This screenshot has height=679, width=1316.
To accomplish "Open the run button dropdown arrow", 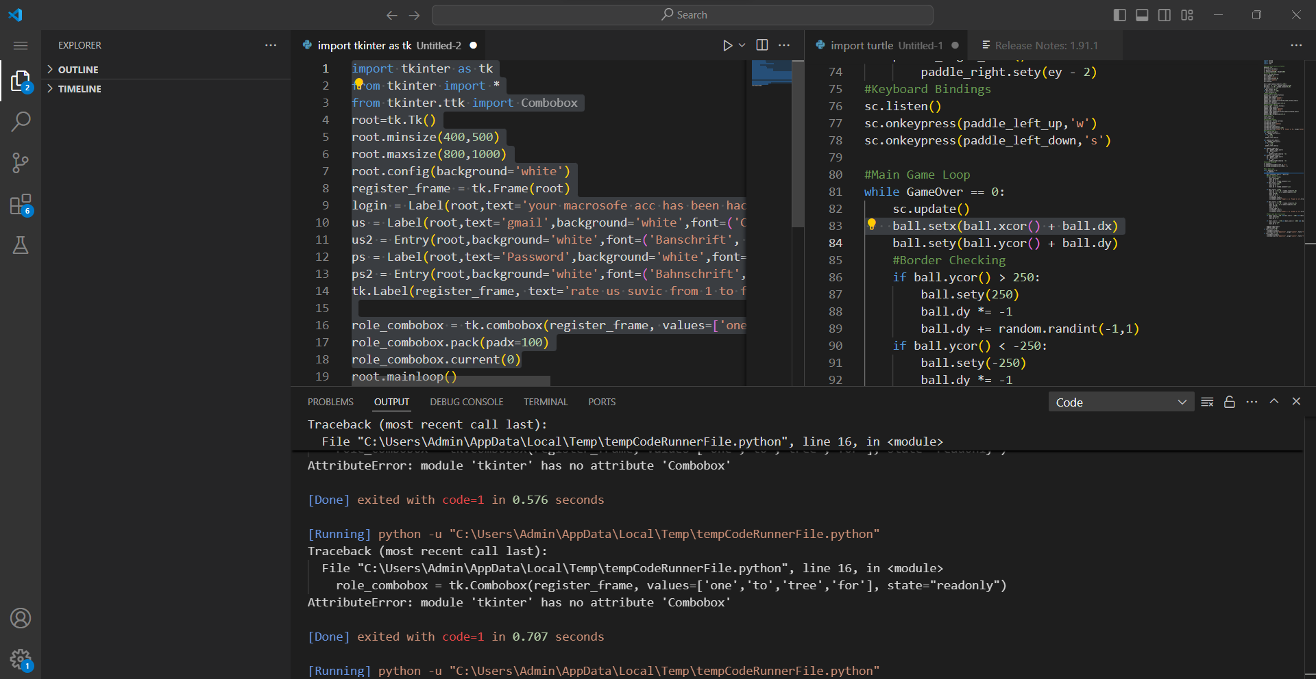I will [x=742, y=45].
